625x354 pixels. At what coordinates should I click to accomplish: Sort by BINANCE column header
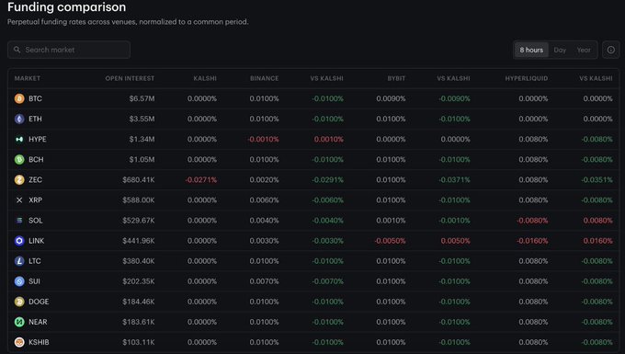[x=265, y=78]
